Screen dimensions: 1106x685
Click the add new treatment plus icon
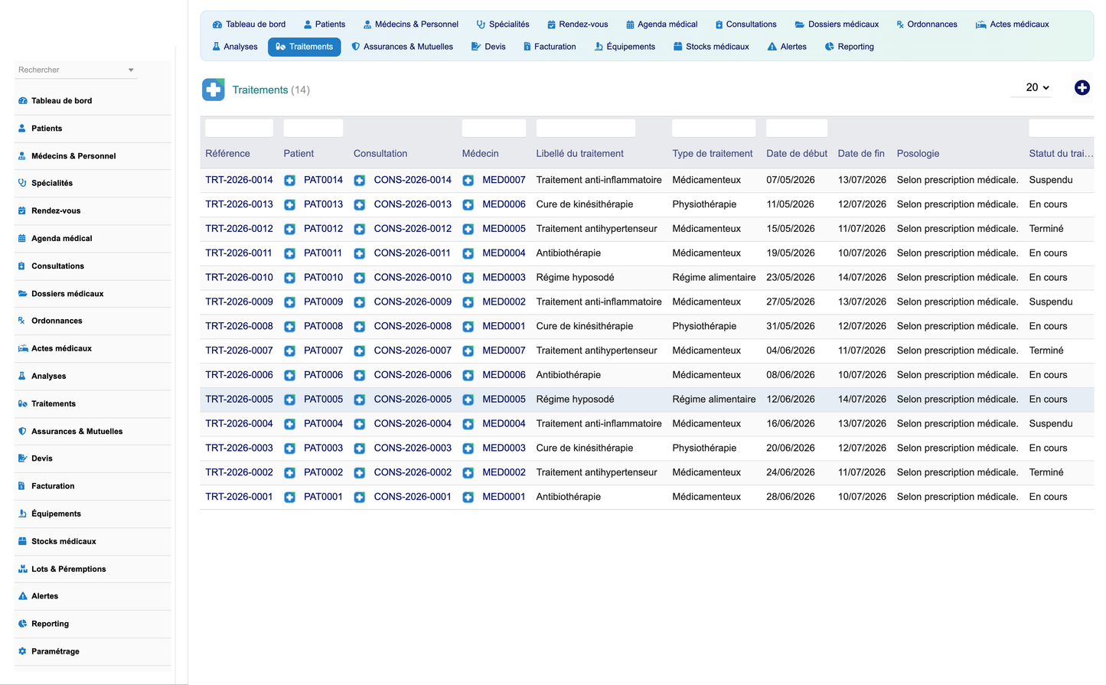click(1082, 88)
